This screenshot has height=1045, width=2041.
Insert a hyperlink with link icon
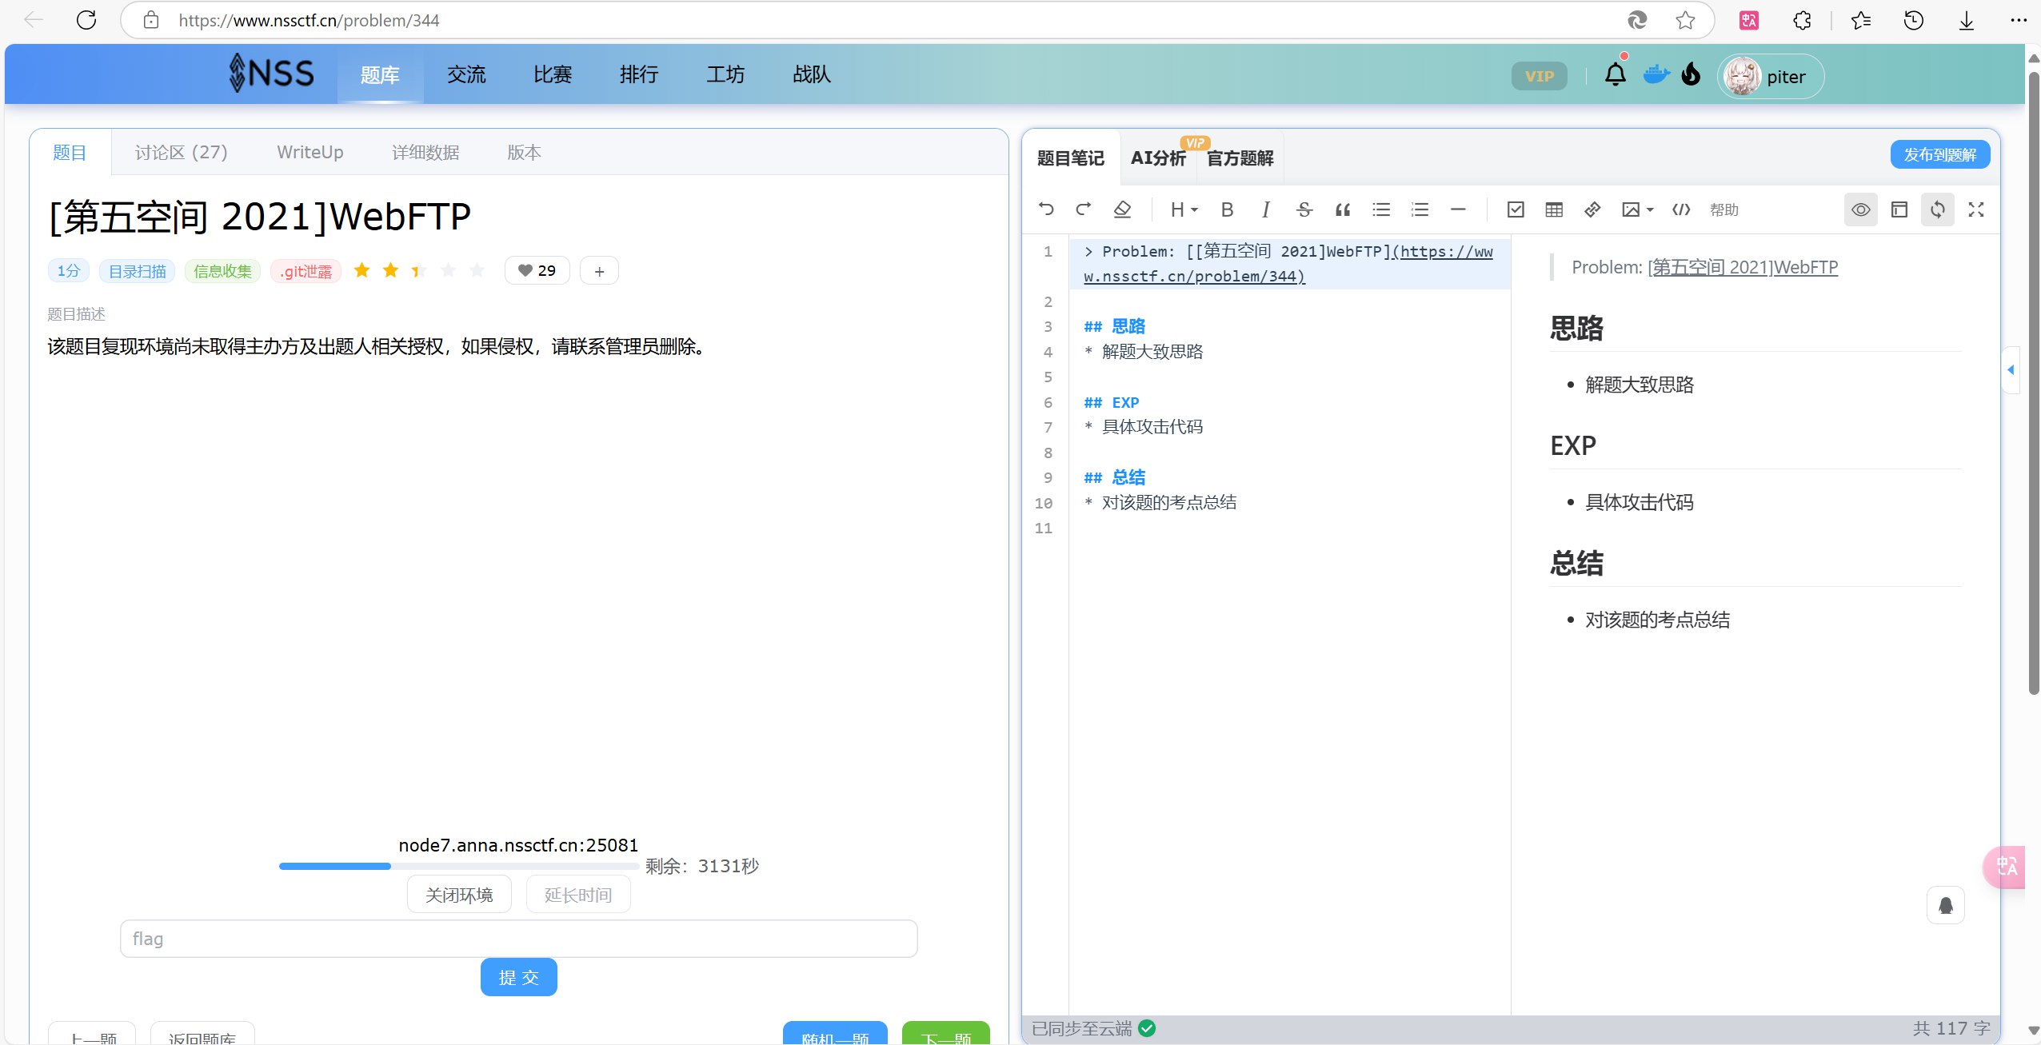pyautogui.click(x=1592, y=209)
